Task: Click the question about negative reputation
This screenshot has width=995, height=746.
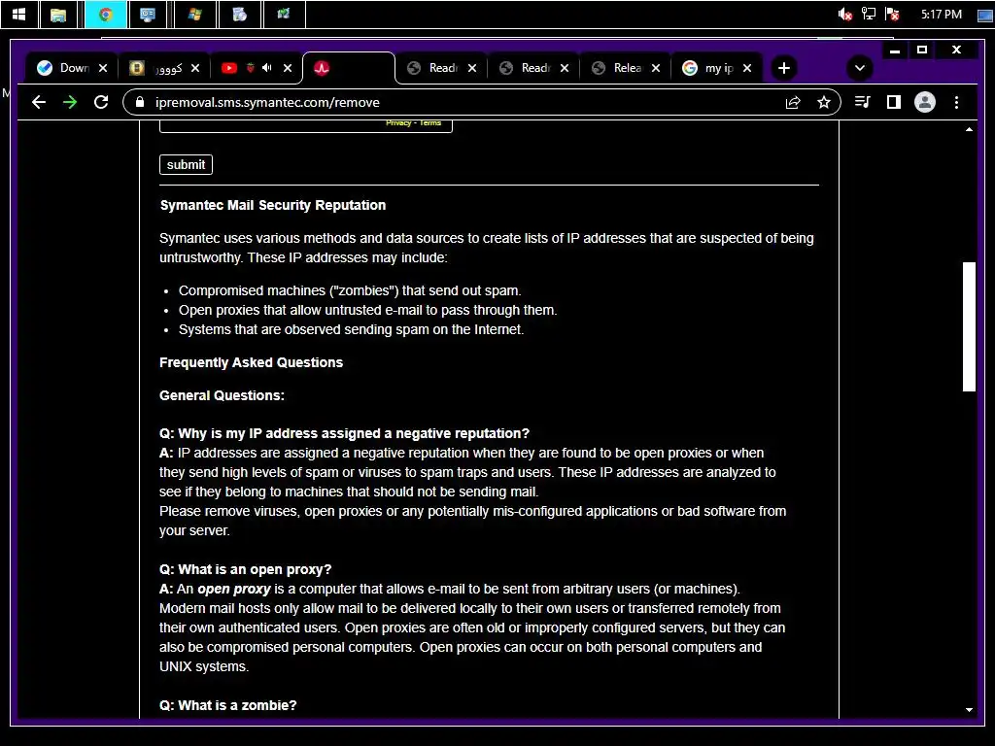Action: click(x=345, y=433)
